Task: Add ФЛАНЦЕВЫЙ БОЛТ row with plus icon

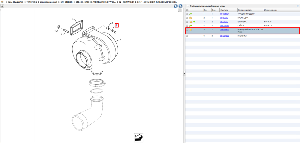Action: click(187, 30)
